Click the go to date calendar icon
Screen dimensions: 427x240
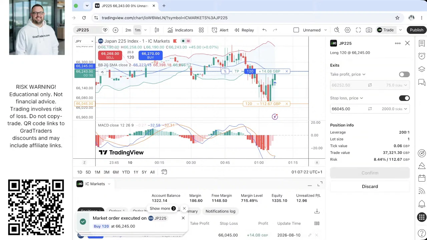[164, 172]
